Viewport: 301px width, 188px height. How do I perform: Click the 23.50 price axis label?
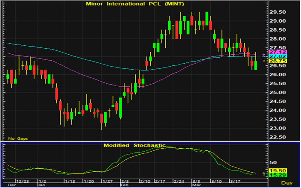(x=278, y=119)
